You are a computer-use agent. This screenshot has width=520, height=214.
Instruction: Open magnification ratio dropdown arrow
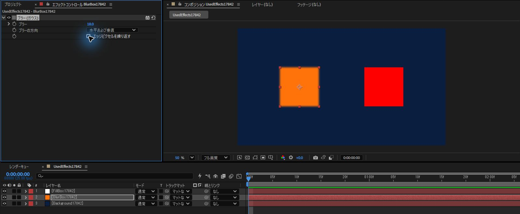tap(192, 158)
